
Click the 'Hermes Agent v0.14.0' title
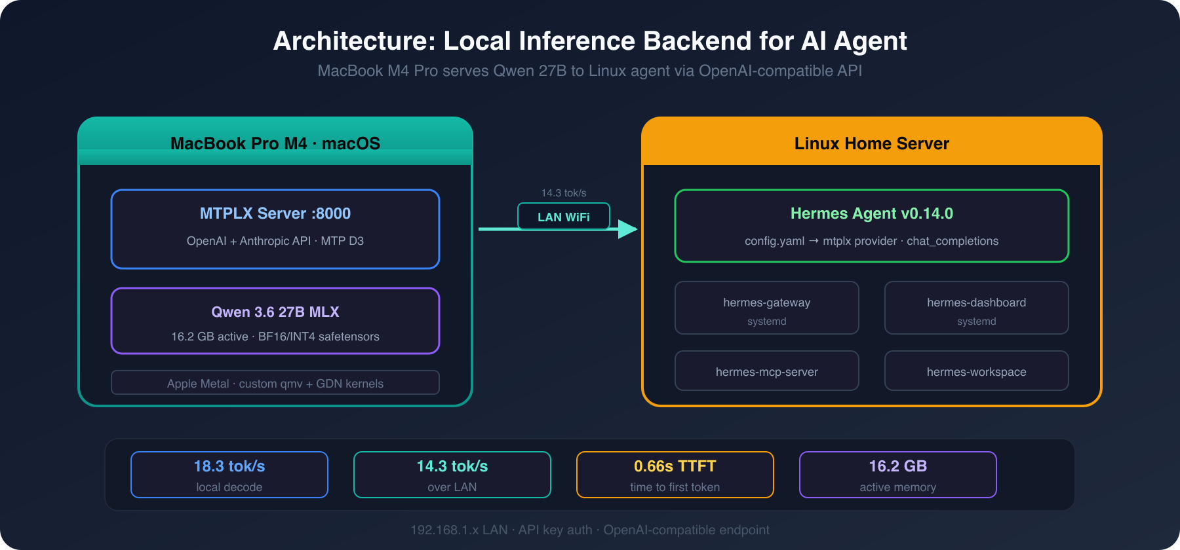tap(872, 213)
